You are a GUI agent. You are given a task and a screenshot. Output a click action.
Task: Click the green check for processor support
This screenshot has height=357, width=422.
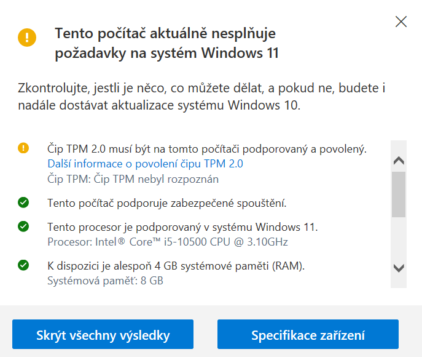click(x=23, y=227)
